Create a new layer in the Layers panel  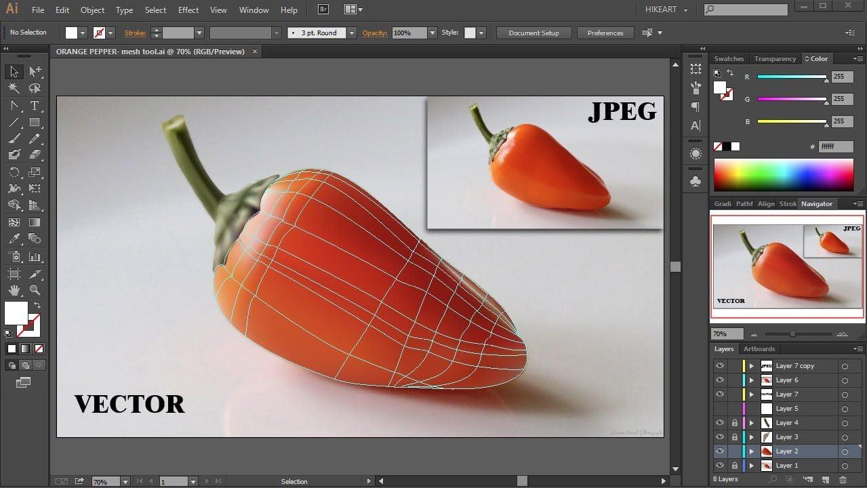[826, 479]
